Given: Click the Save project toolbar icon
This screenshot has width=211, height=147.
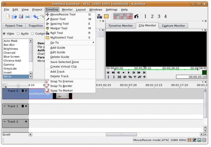Looking at the screenshot, I should tap(21, 16).
